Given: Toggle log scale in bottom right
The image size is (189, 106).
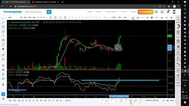Looking at the screenshot, I should click(x=167, y=100).
